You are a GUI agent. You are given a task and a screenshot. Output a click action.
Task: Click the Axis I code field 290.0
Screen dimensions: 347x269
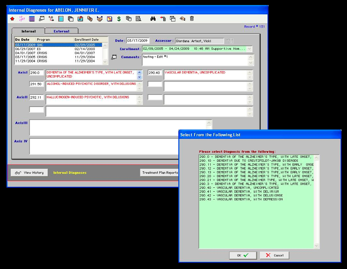tap(37, 73)
